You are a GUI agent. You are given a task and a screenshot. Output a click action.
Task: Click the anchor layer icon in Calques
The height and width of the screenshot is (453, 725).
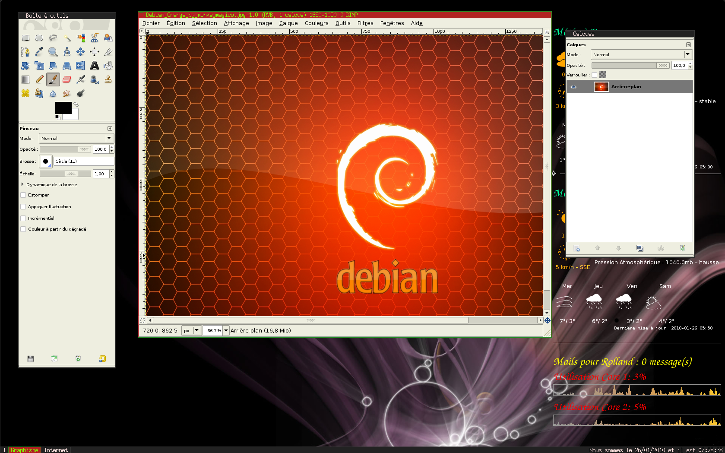661,248
